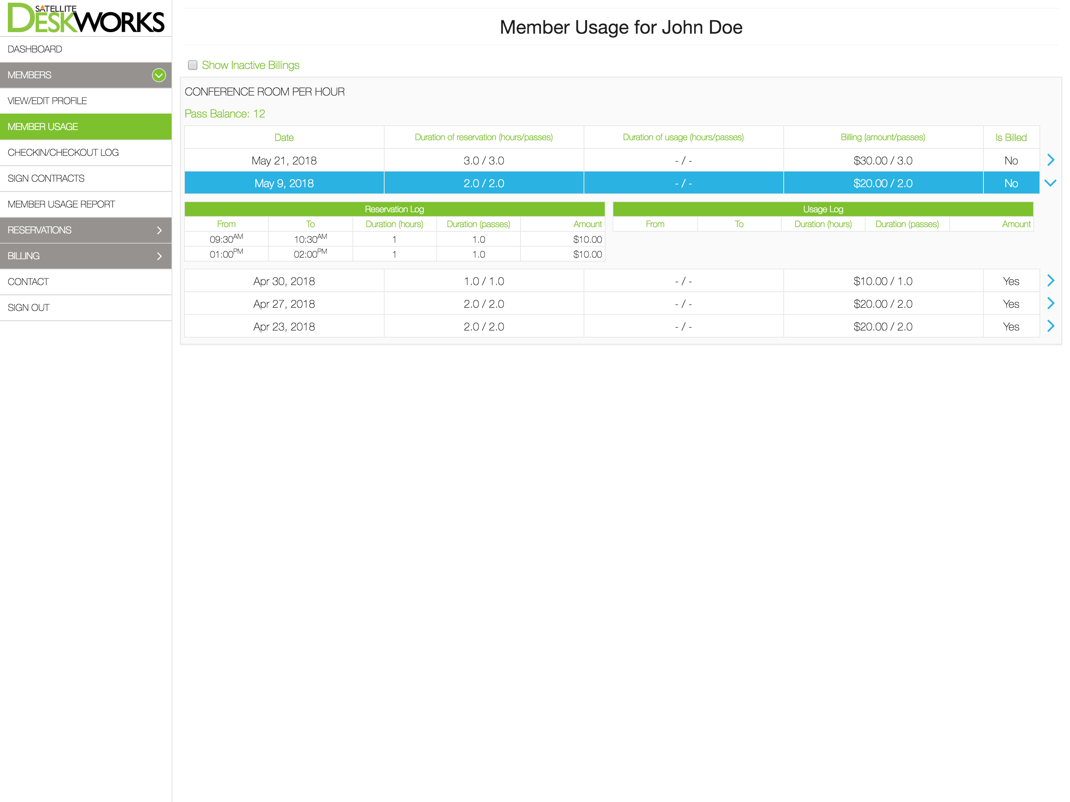Click the 10:30 AM reservation end time
1070x802 pixels.
pos(310,239)
